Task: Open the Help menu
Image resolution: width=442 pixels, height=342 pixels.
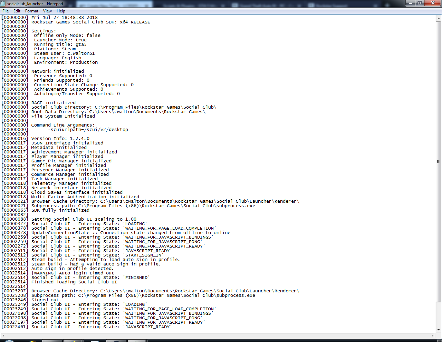Action: coord(61,11)
